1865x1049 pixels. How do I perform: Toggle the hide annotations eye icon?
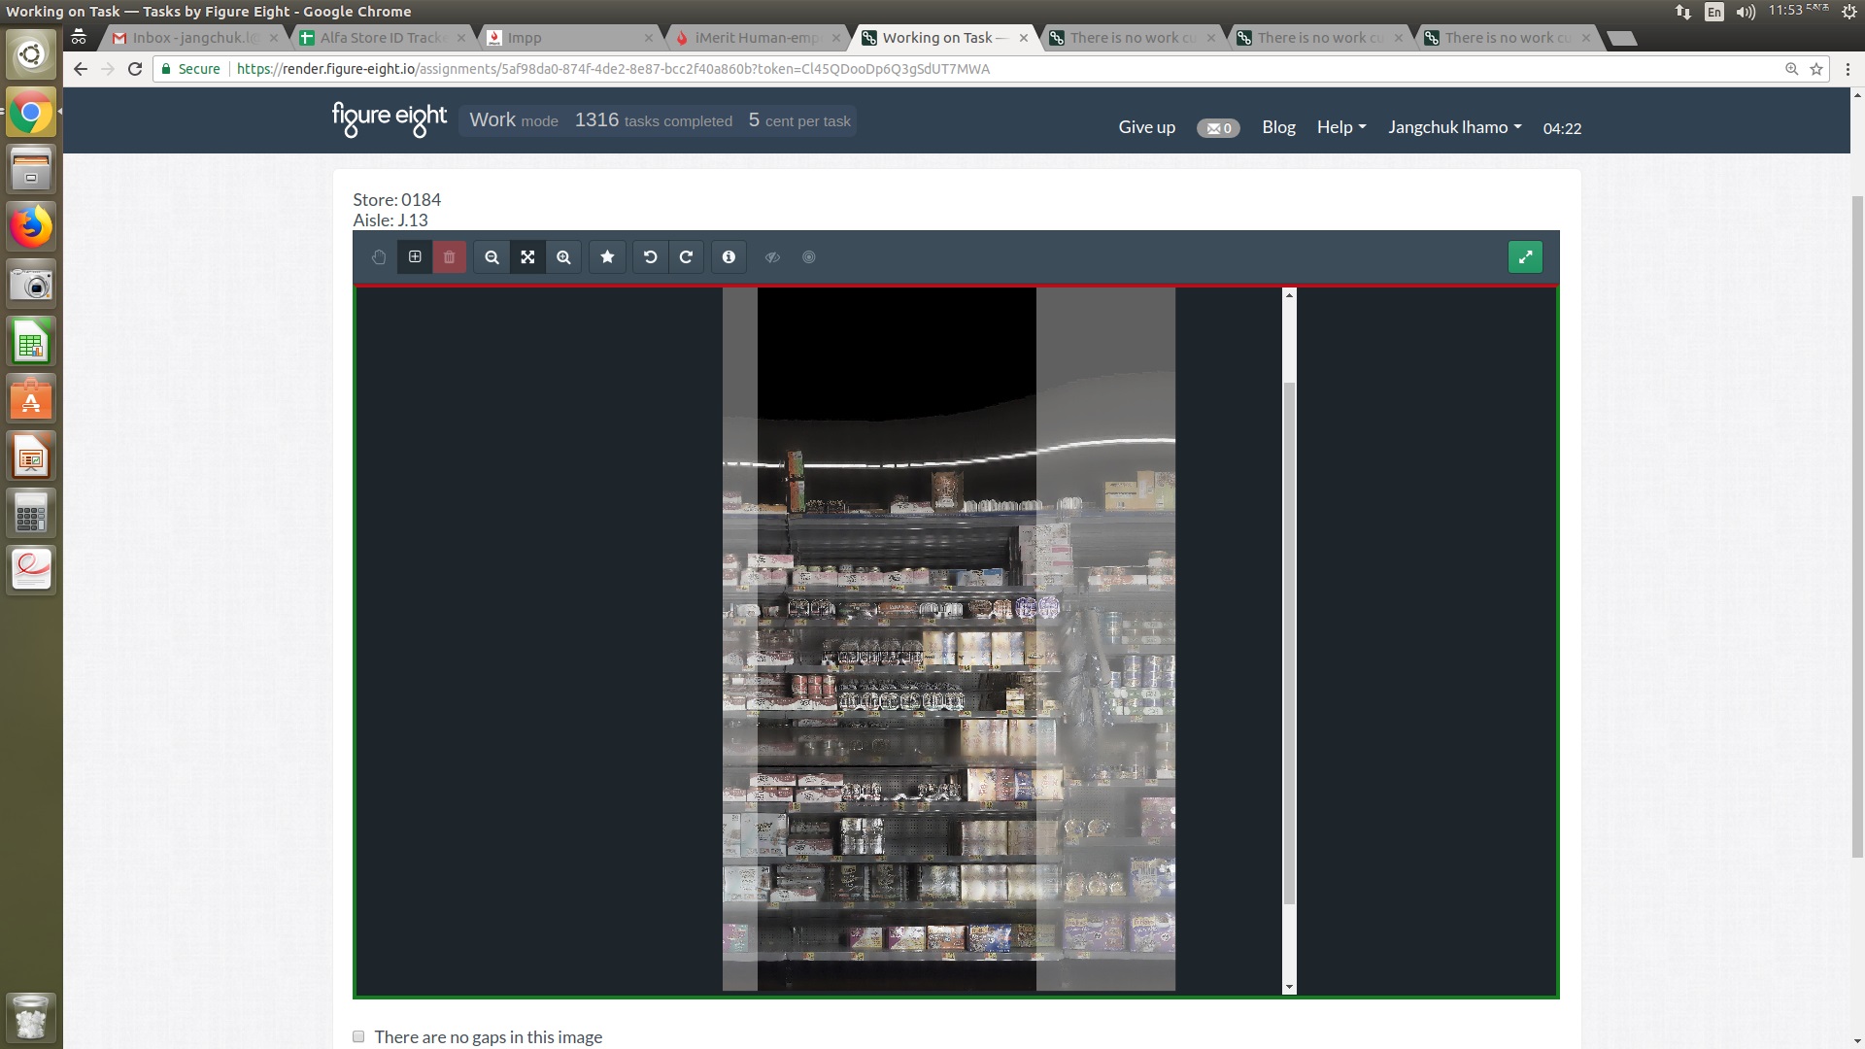[772, 257]
